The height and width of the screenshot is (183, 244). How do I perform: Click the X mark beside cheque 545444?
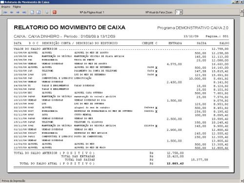click(156, 108)
